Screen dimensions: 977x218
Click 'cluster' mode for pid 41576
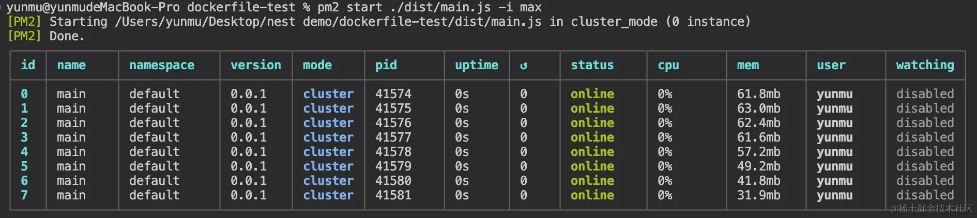click(x=328, y=123)
